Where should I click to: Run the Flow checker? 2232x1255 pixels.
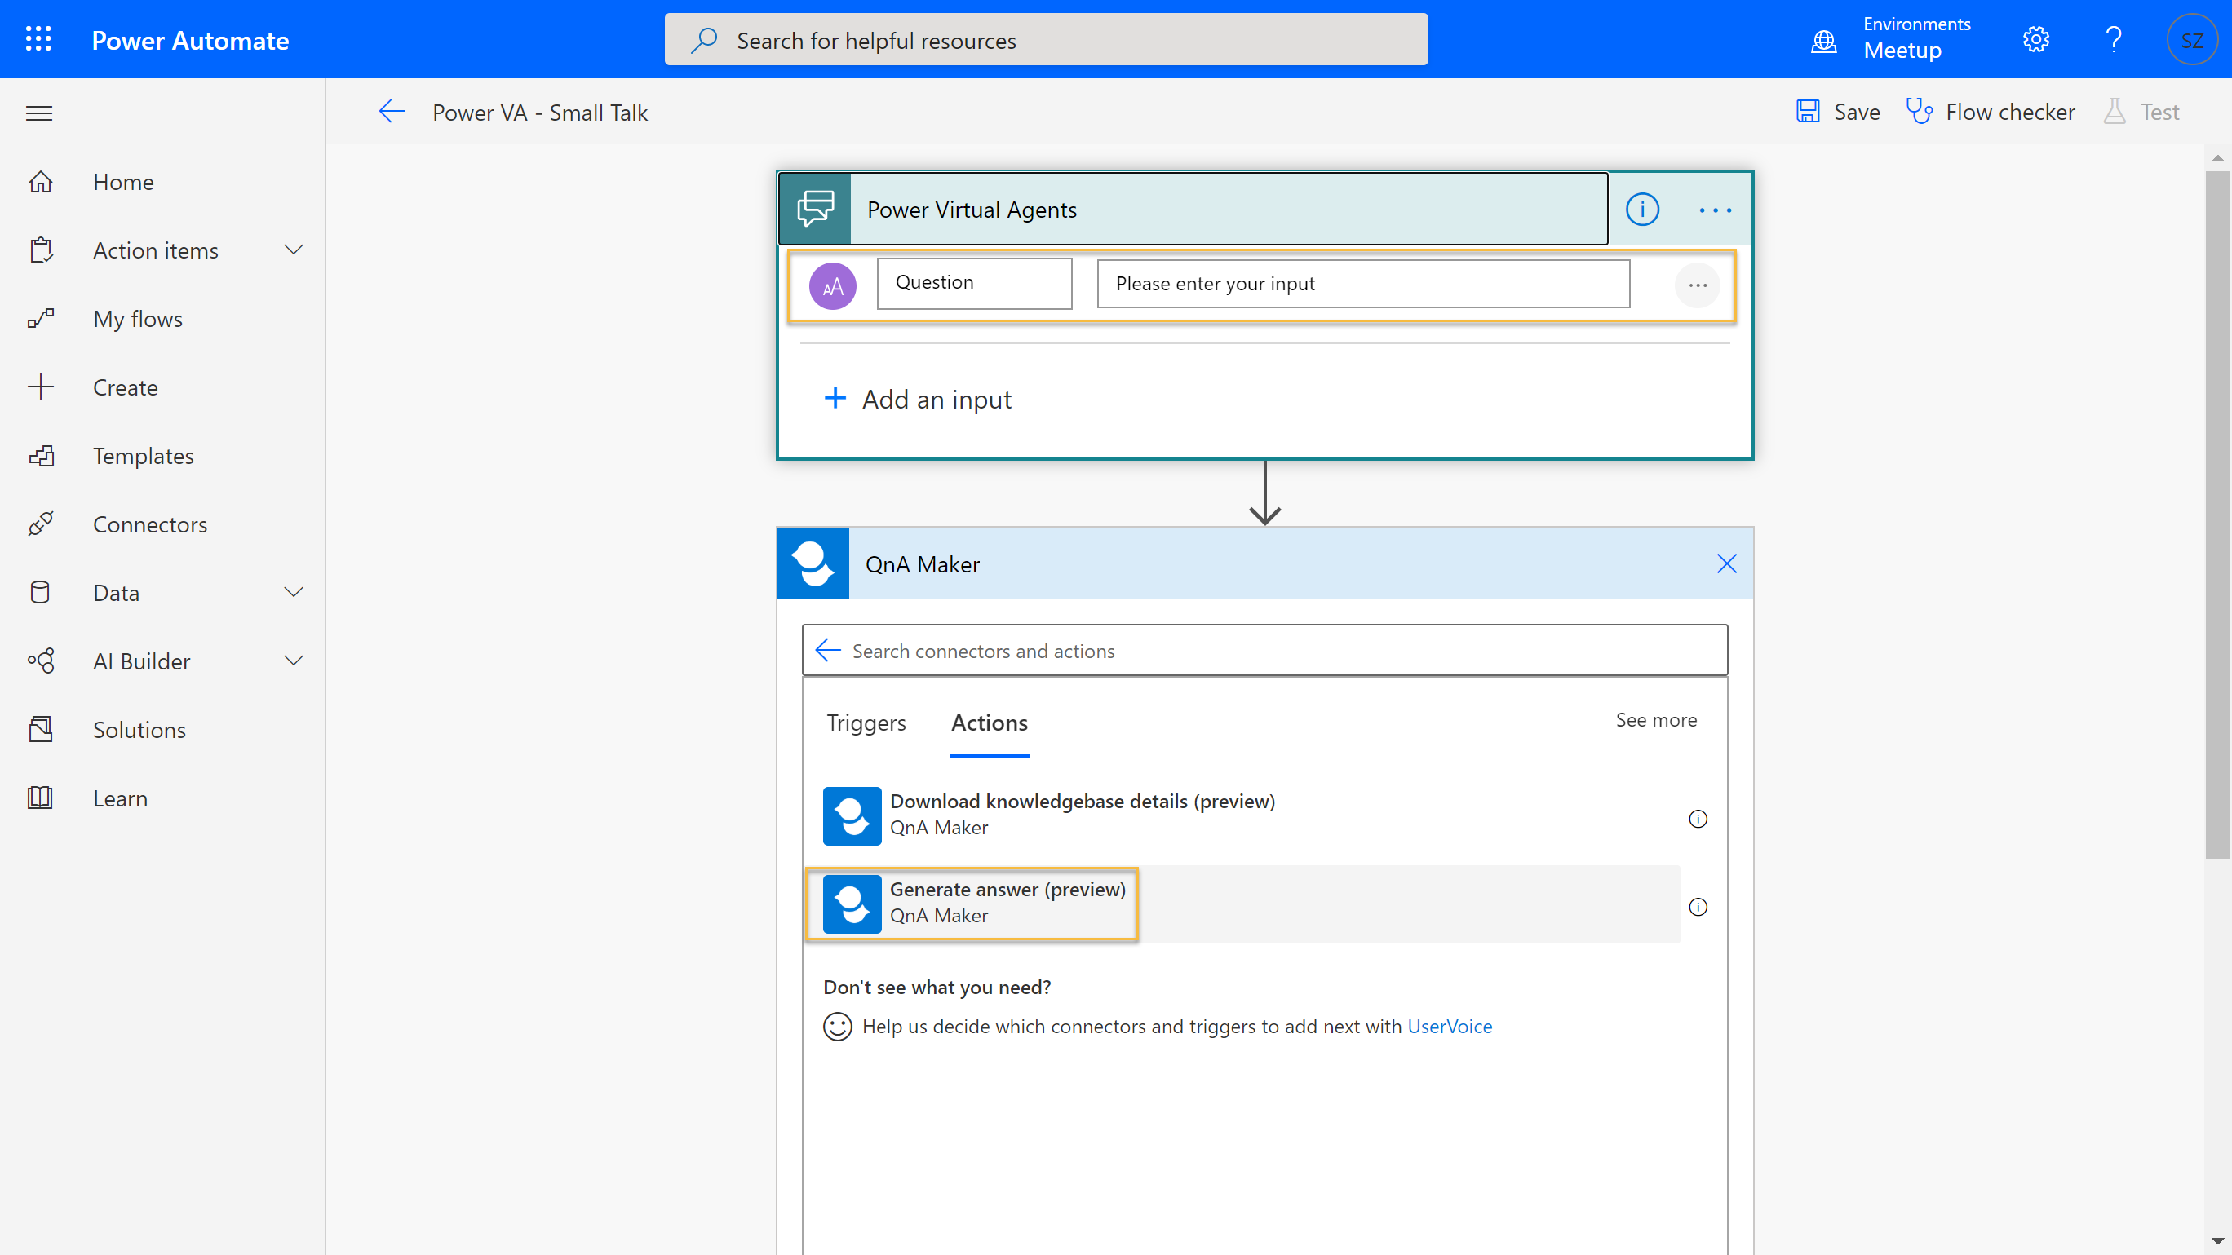pyautogui.click(x=1991, y=112)
